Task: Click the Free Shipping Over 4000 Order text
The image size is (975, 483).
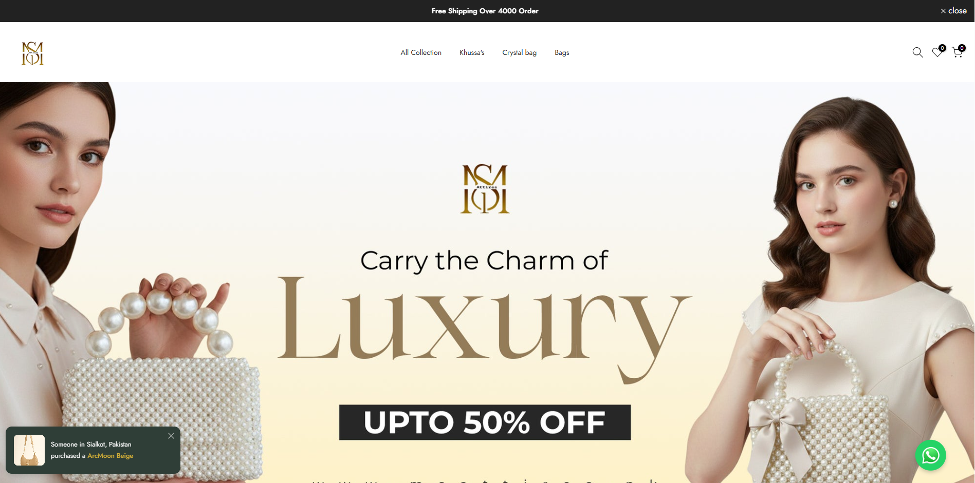Action: [485, 11]
